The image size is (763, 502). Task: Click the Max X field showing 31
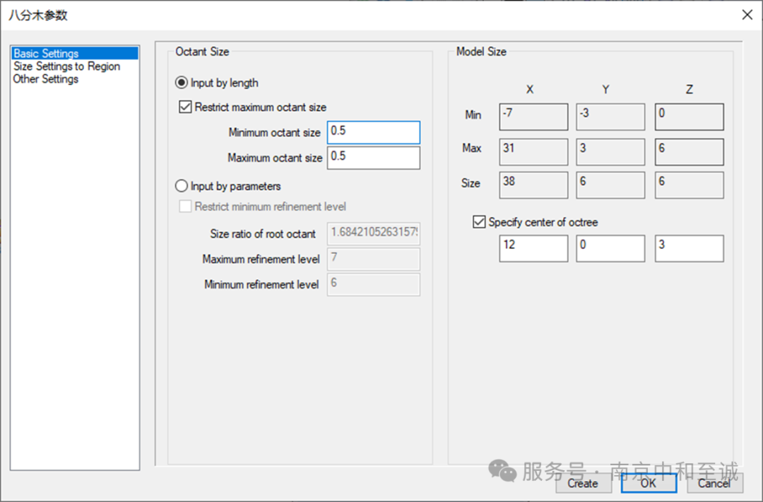(533, 152)
